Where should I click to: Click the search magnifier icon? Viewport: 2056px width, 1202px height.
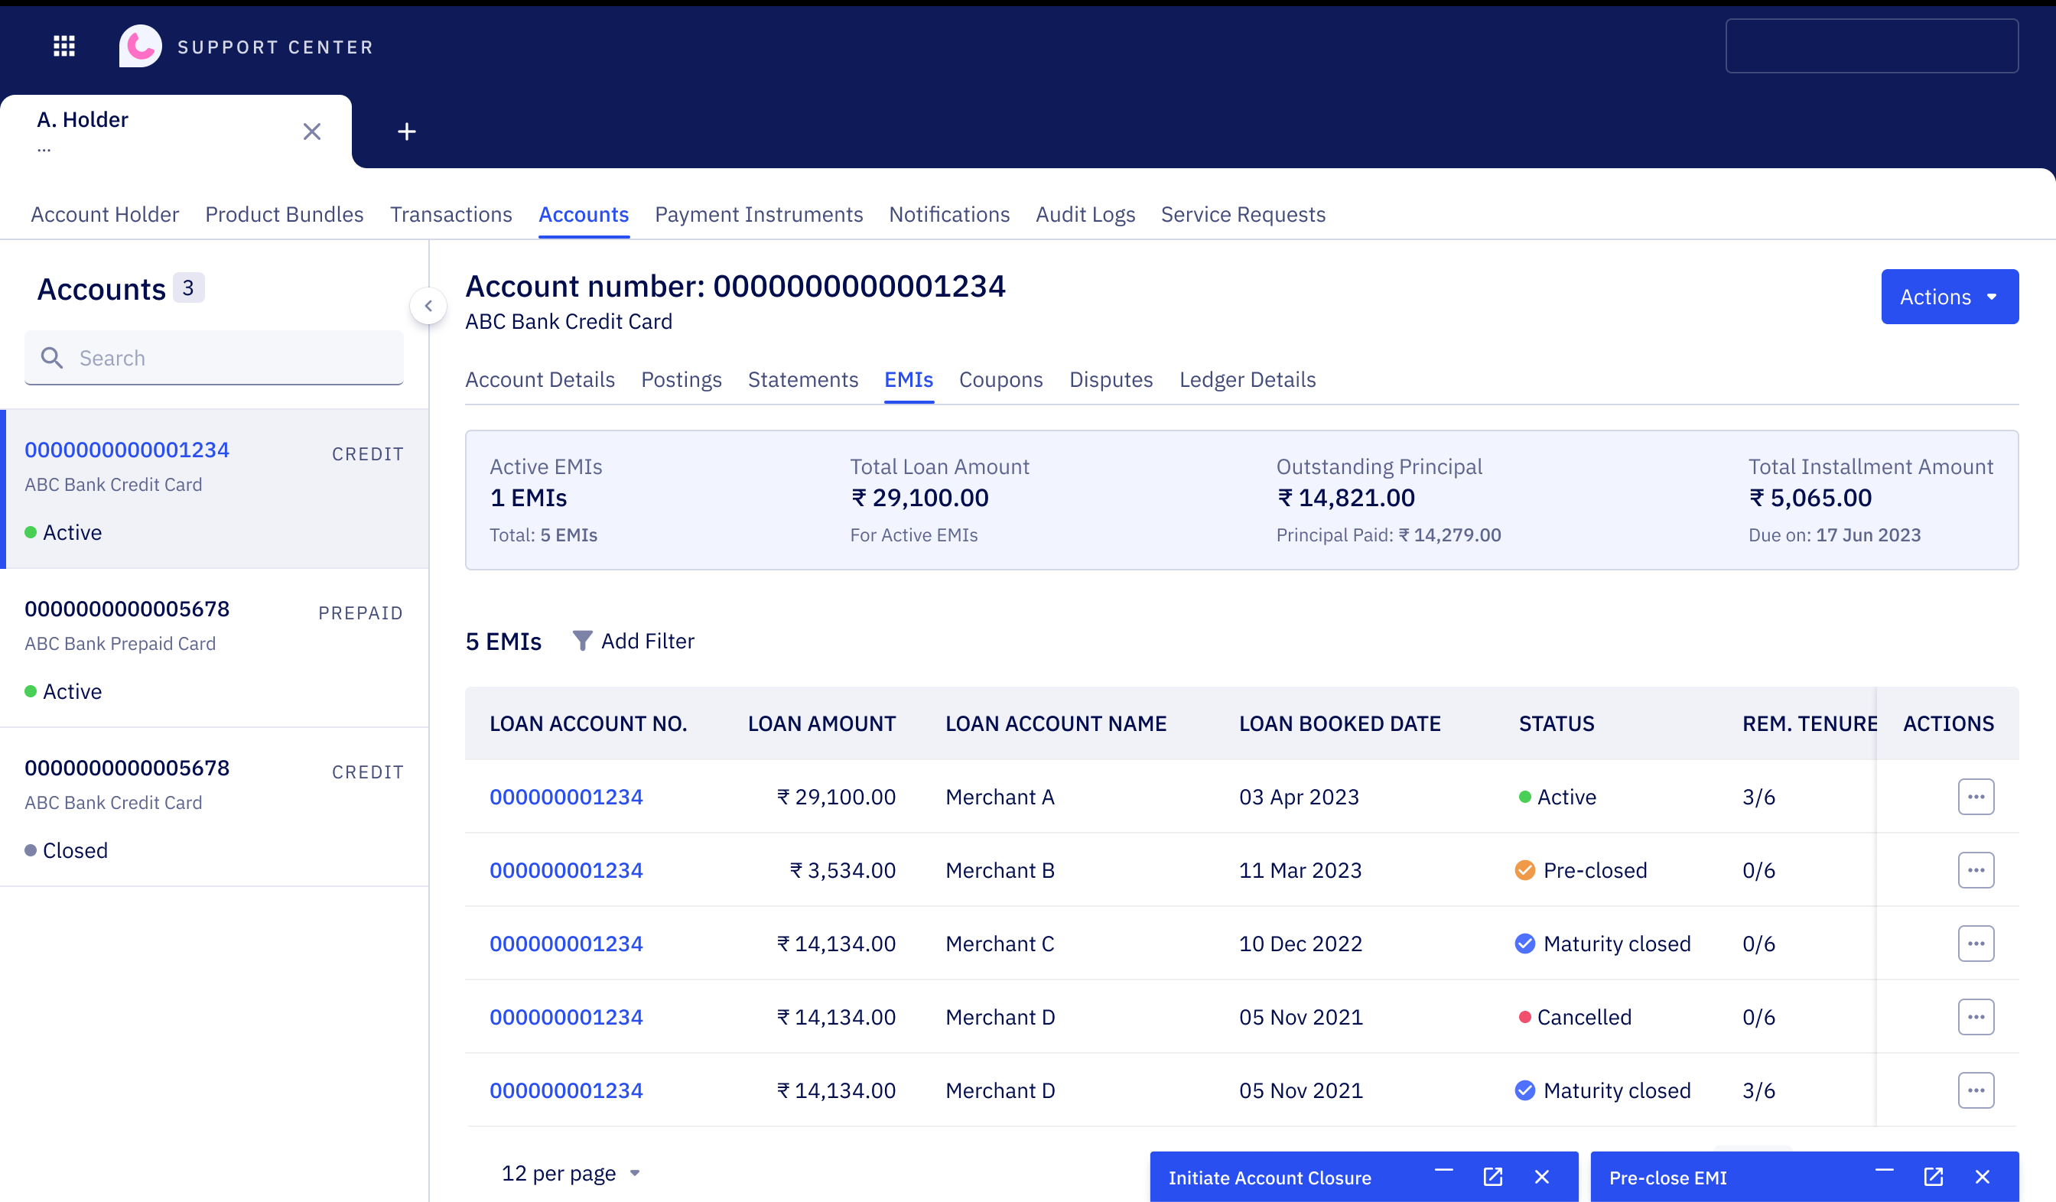51,358
